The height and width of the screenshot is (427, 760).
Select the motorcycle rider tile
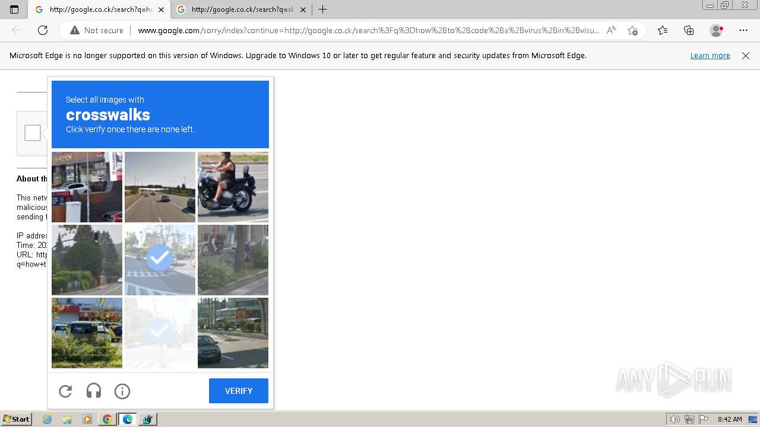233,187
